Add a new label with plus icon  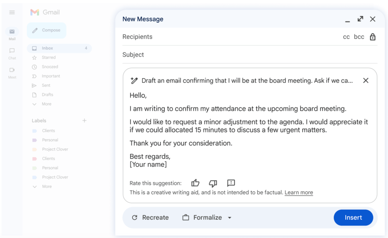pyautogui.click(x=84, y=121)
